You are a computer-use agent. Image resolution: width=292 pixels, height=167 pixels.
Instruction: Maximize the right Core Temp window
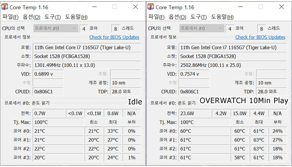(261, 7)
